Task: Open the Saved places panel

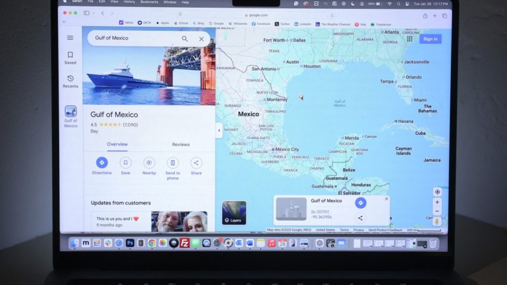Action: pyautogui.click(x=70, y=58)
